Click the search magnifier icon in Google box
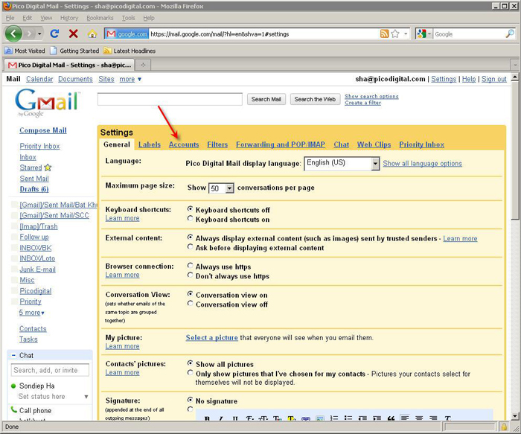 coord(510,33)
